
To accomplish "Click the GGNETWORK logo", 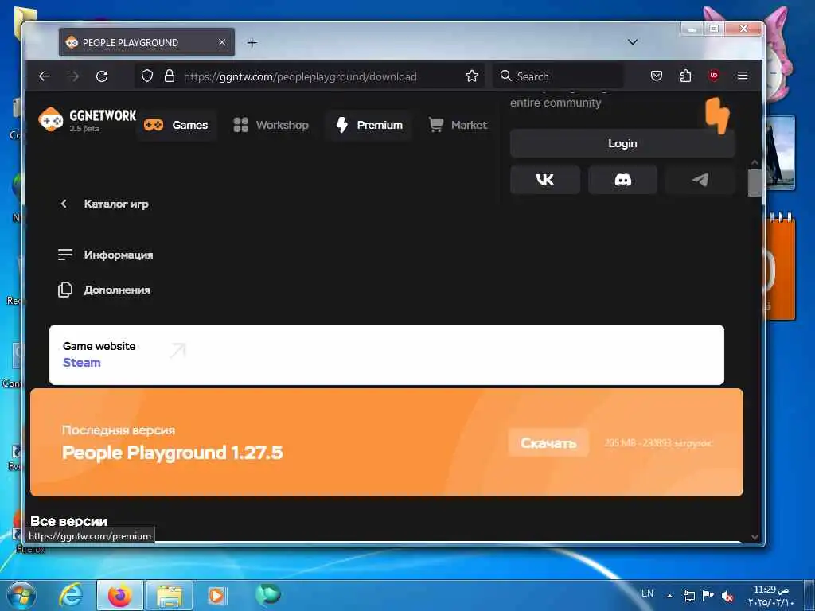I will tap(88, 120).
